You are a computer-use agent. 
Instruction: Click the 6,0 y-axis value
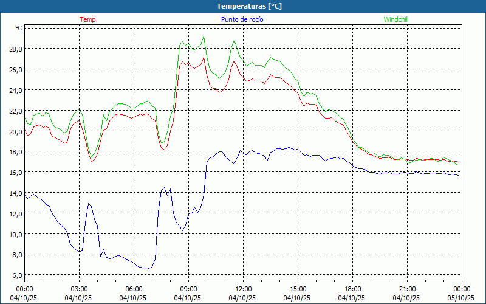16,275
